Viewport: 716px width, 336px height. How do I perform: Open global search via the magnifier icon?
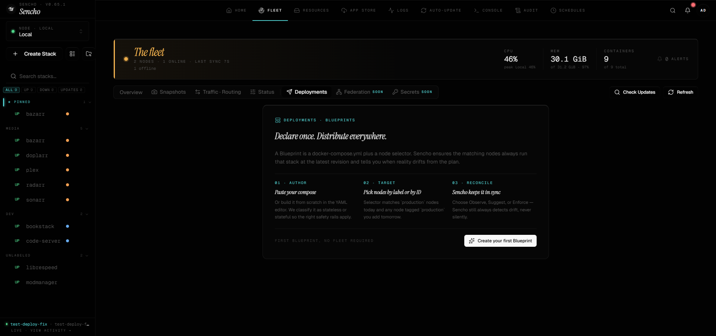pos(672,10)
